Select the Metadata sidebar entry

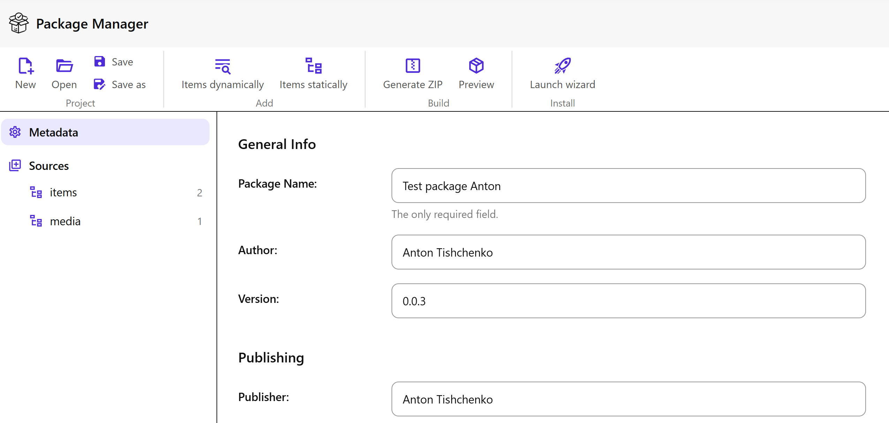click(x=105, y=132)
